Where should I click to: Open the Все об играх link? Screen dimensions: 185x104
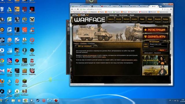(x=123, y=15)
